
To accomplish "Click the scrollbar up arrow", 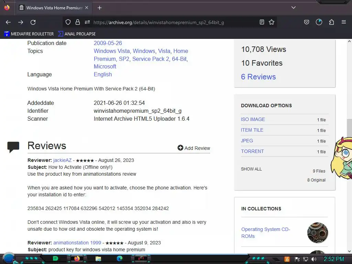I will point(349,42).
